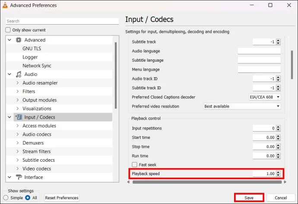Click the Reset Preferences button
298x204 pixels.
click(62, 198)
